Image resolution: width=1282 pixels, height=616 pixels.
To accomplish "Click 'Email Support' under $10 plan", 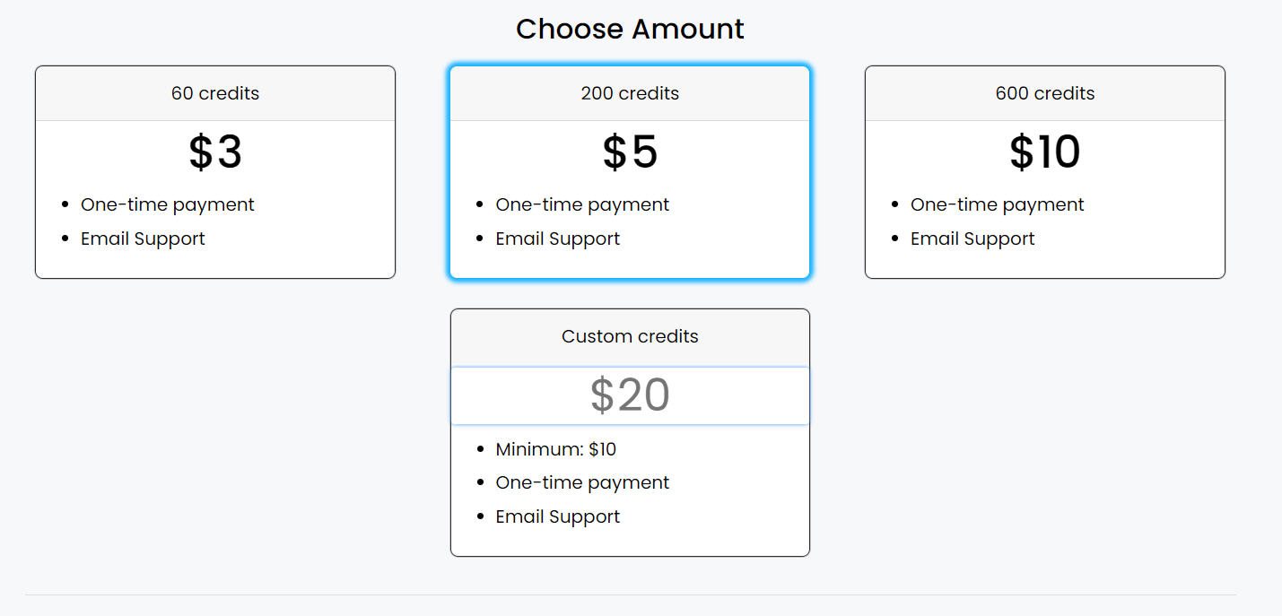I will pos(972,239).
